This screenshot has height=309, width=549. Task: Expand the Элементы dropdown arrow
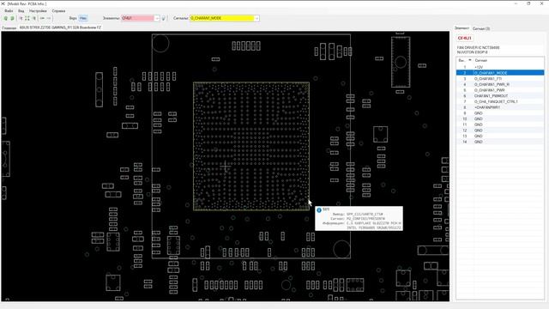157,18
